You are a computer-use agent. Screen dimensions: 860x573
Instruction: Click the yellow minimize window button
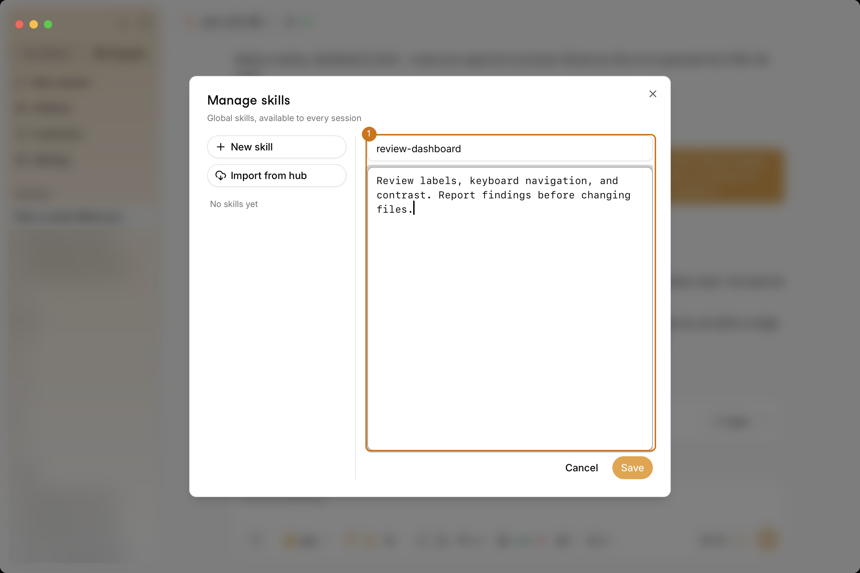click(34, 24)
